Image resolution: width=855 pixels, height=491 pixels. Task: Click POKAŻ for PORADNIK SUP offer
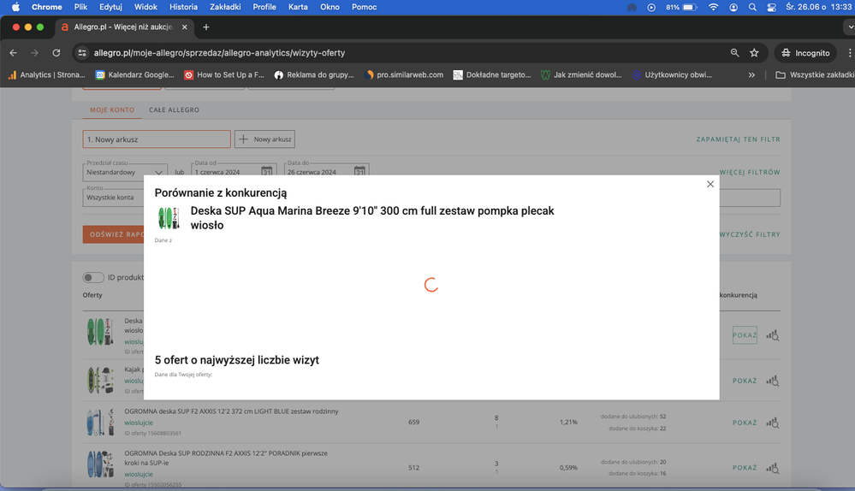tap(745, 468)
